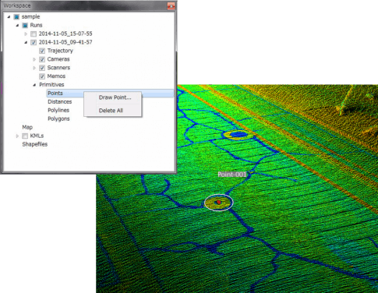The height and width of the screenshot is (293, 378).
Task: Uncheck the 2014-11-05_09-41-57 run
Action: coord(34,42)
